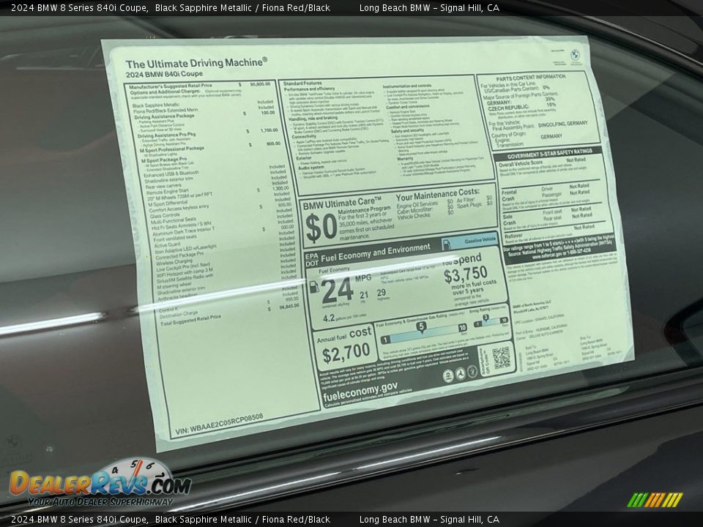The image size is (703, 527).
Task: Click the 'Destination Charge' line
Action: pos(179,315)
